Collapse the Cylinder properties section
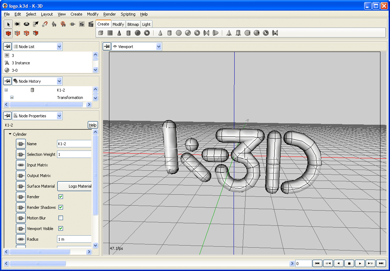The height and width of the screenshot is (271, 390). point(10,134)
